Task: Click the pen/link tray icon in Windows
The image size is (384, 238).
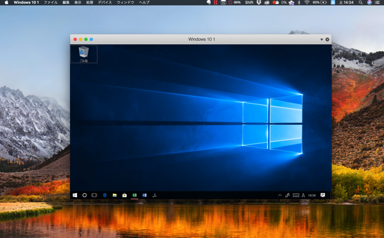Action: click(x=288, y=195)
